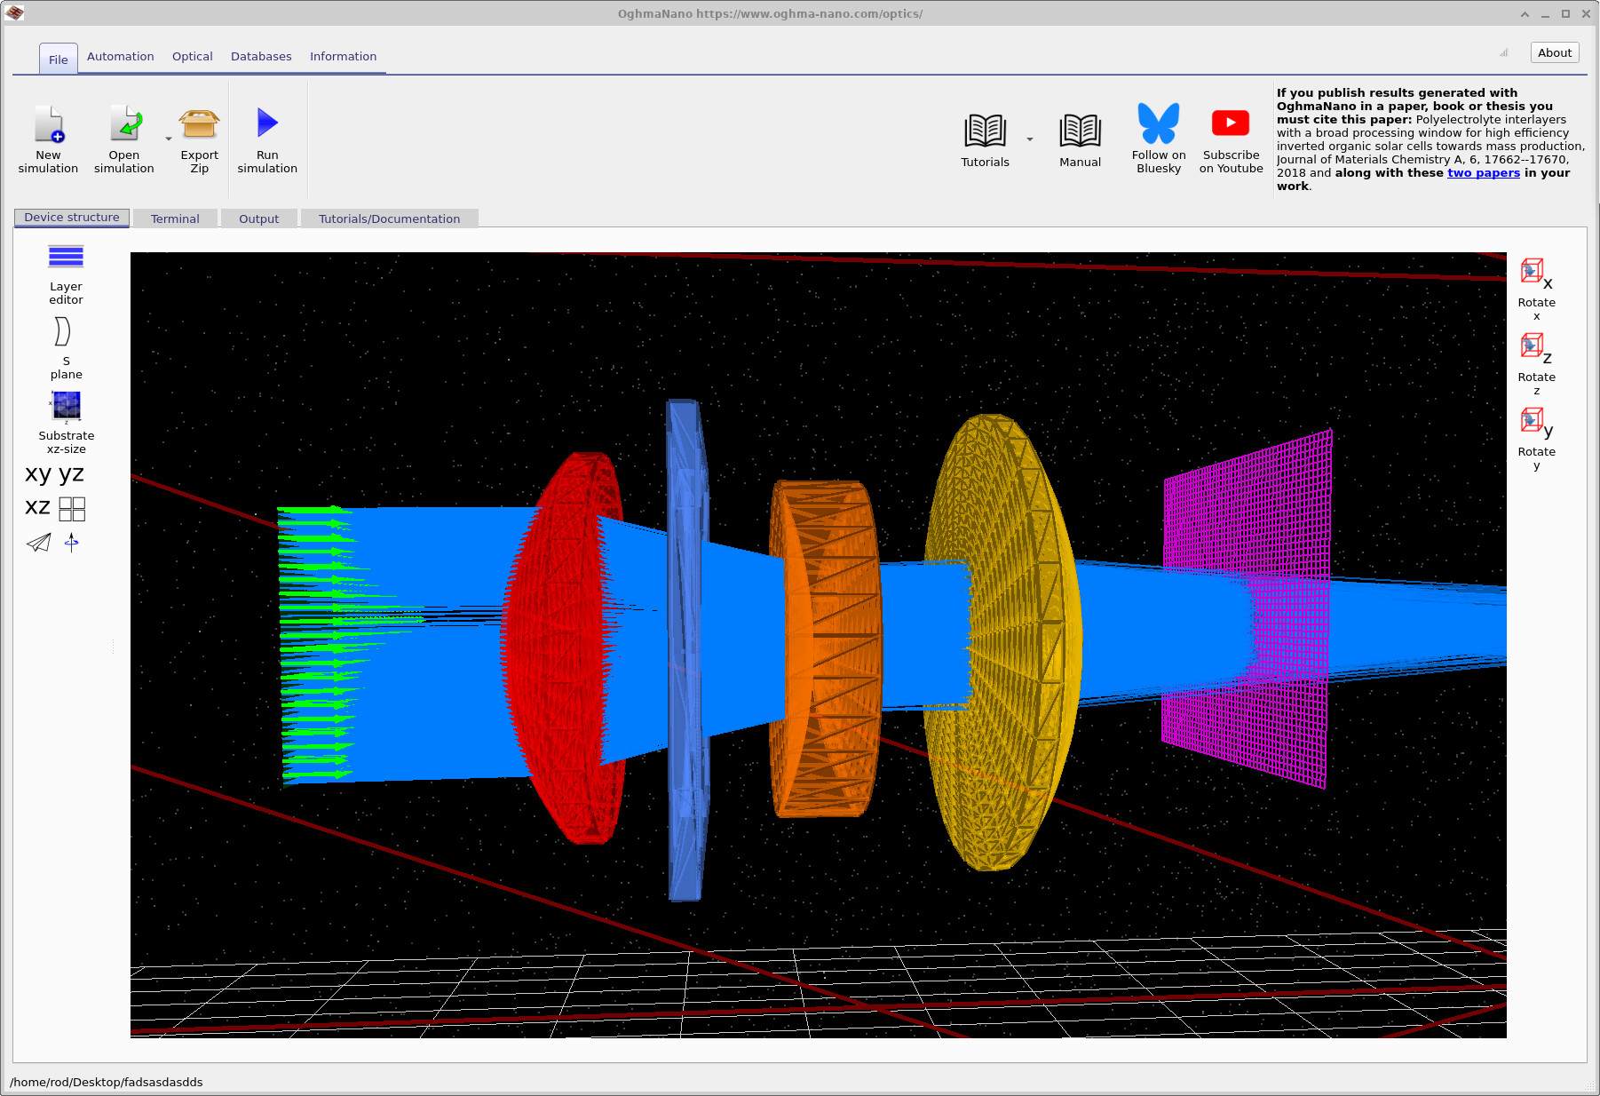Switch to the xz view
The height and width of the screenshot is (1096, 1600).
coord(36,507)
